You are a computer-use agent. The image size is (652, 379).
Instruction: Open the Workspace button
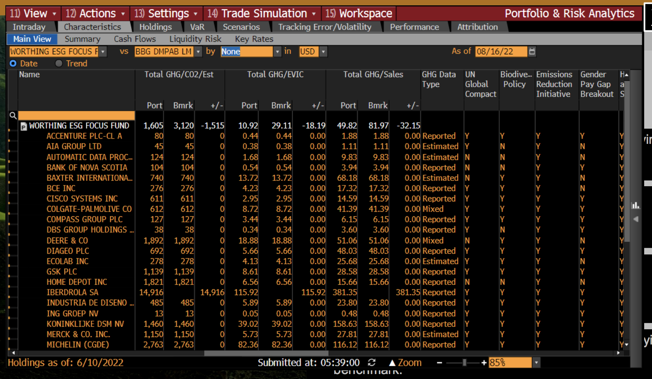[359, 14]
